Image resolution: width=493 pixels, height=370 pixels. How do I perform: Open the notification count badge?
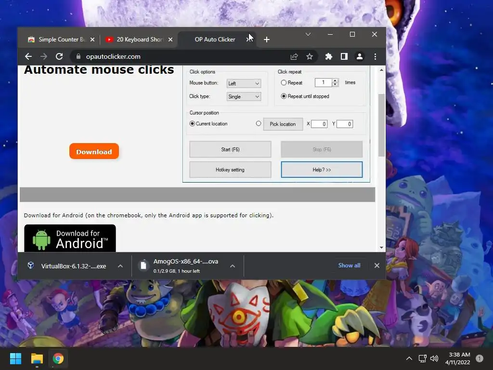[480, 358]
